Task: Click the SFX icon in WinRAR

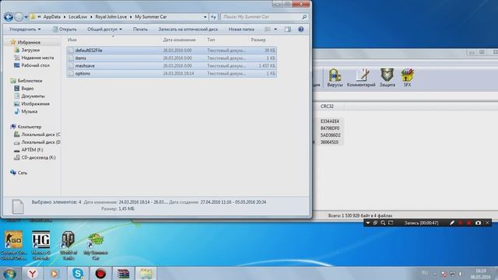Action: click(x=407, y=78)
